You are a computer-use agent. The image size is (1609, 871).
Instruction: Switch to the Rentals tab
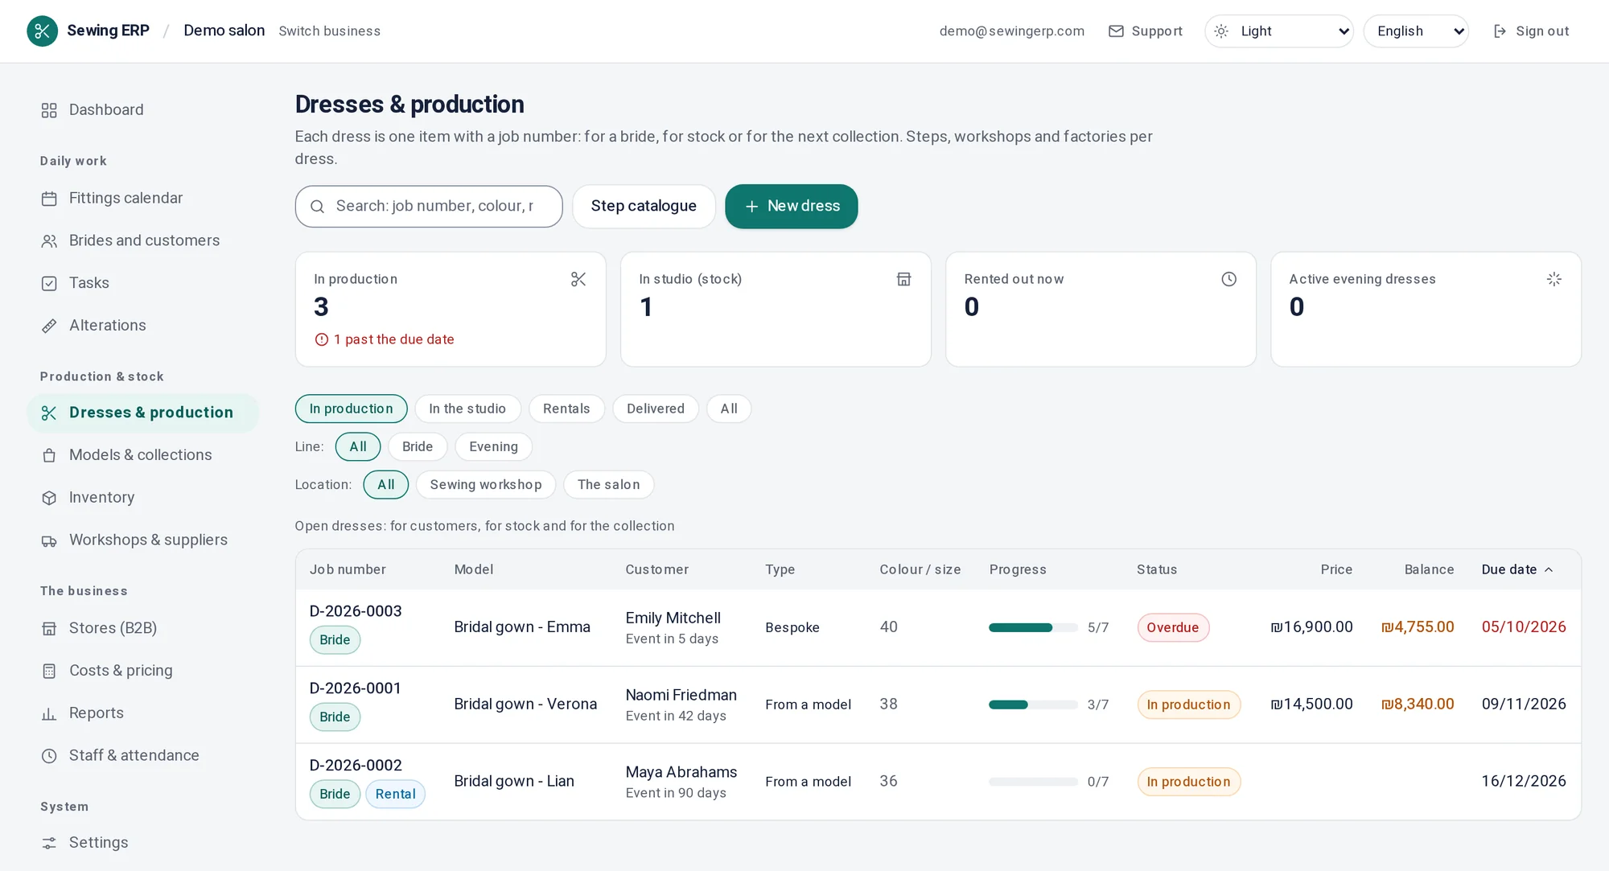pyautogui.click(x=566, y=409)
